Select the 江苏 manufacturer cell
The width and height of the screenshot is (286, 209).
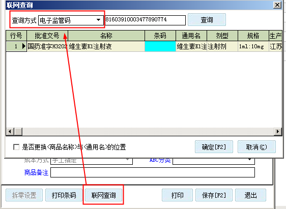275,46
